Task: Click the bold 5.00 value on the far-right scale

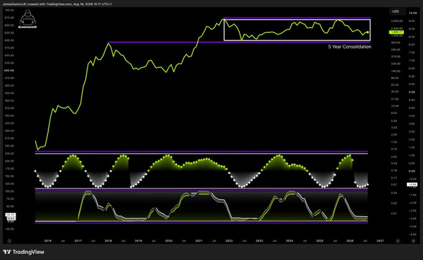Action: pos(412,92)
